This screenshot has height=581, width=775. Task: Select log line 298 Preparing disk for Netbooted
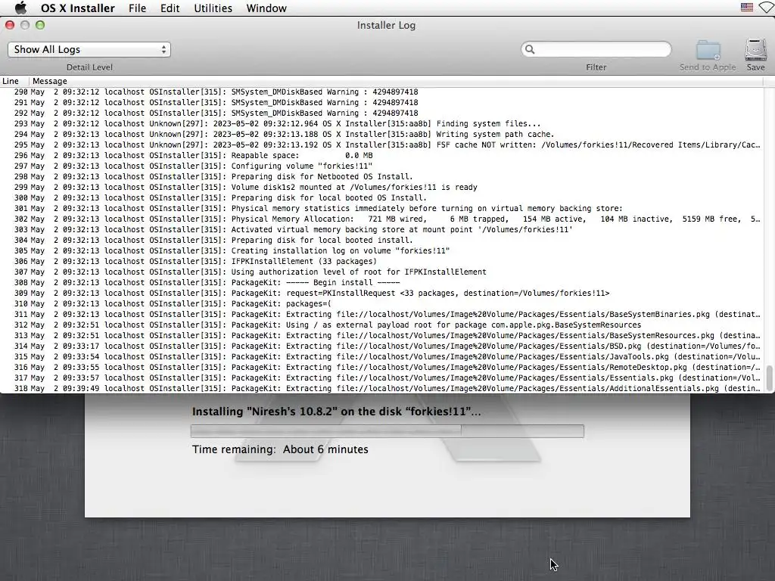pos(381,177)
